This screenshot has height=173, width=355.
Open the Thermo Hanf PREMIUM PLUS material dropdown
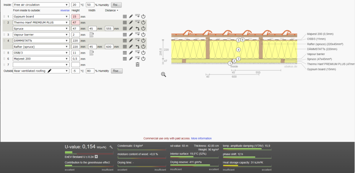tap(41, 22)
